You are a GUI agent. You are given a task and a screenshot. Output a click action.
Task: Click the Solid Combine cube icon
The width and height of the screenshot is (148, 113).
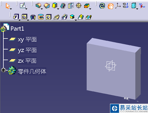click(x=72, y=17)
